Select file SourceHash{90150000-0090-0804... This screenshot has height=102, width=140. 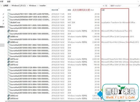(x=30, y=76)
